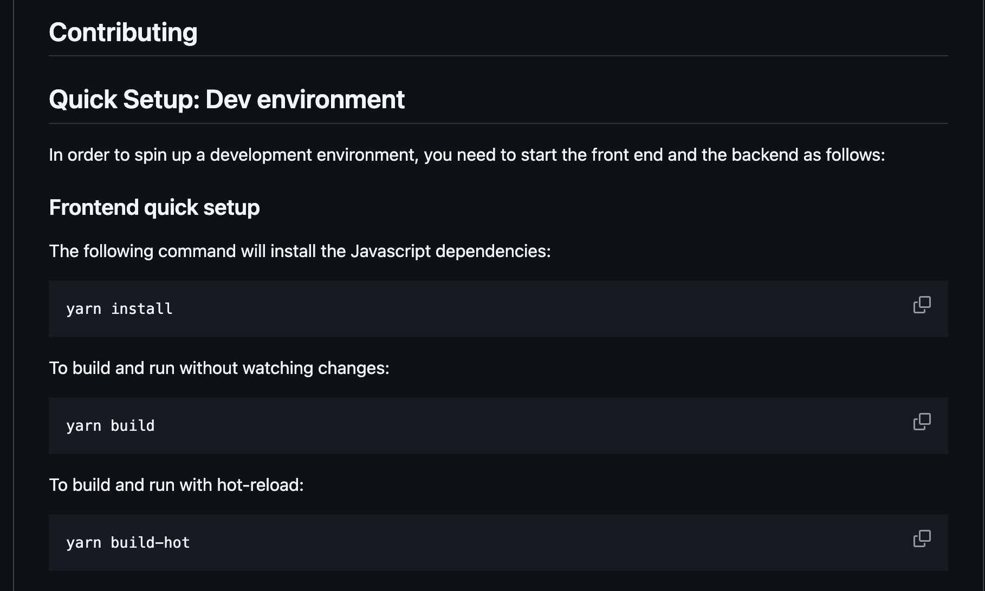Screen dimensions: 985x591
Task: Copy the yarn build command
Action: [x=922, y=422]
